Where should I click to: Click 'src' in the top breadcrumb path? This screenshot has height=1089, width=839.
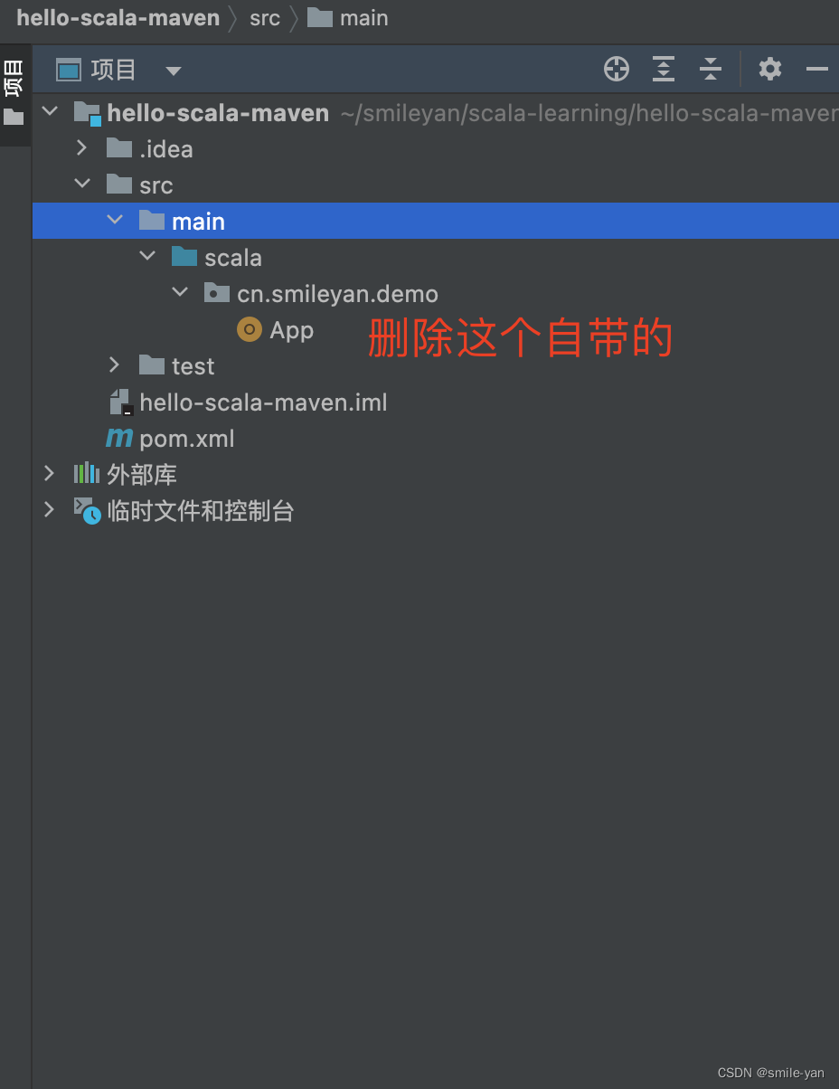[264, 17]
